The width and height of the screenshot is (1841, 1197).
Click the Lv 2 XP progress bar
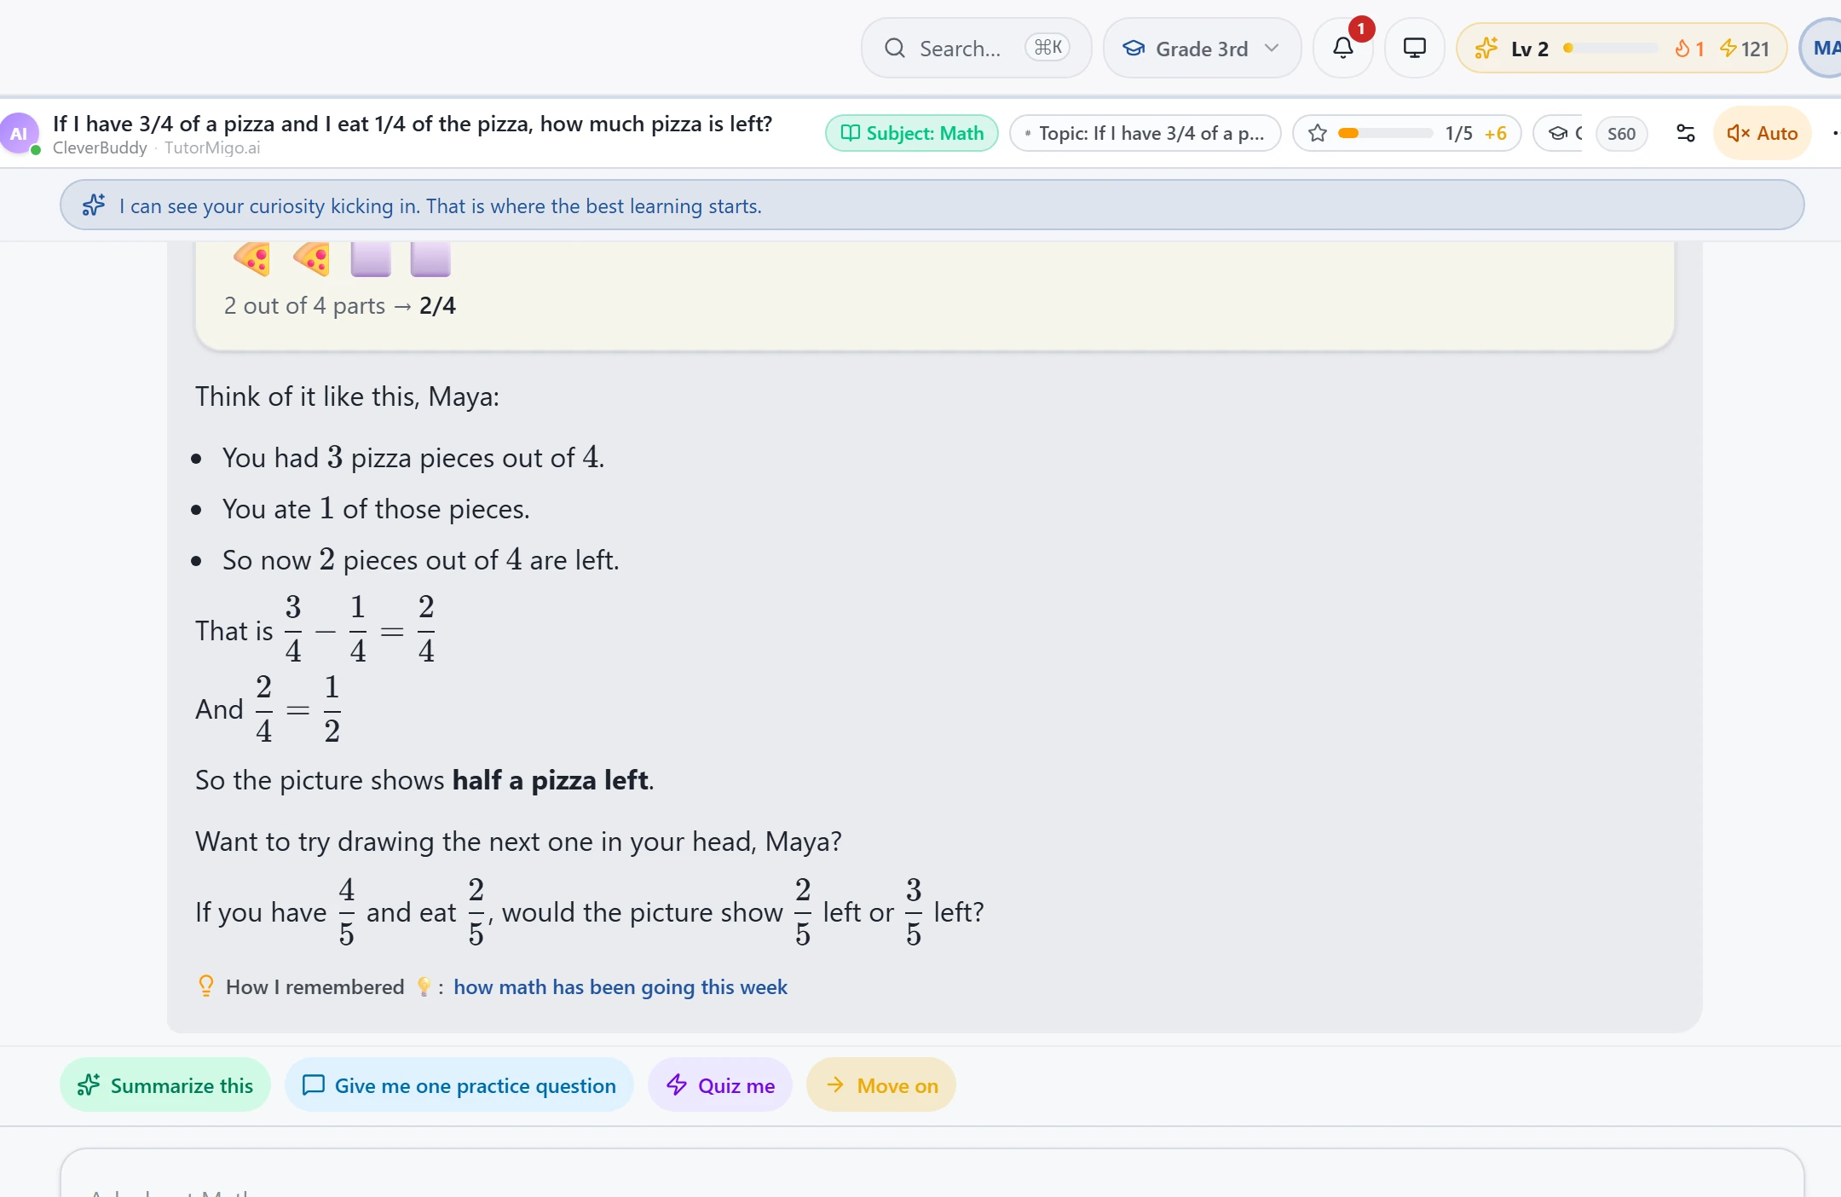[x=1610, y=49]
